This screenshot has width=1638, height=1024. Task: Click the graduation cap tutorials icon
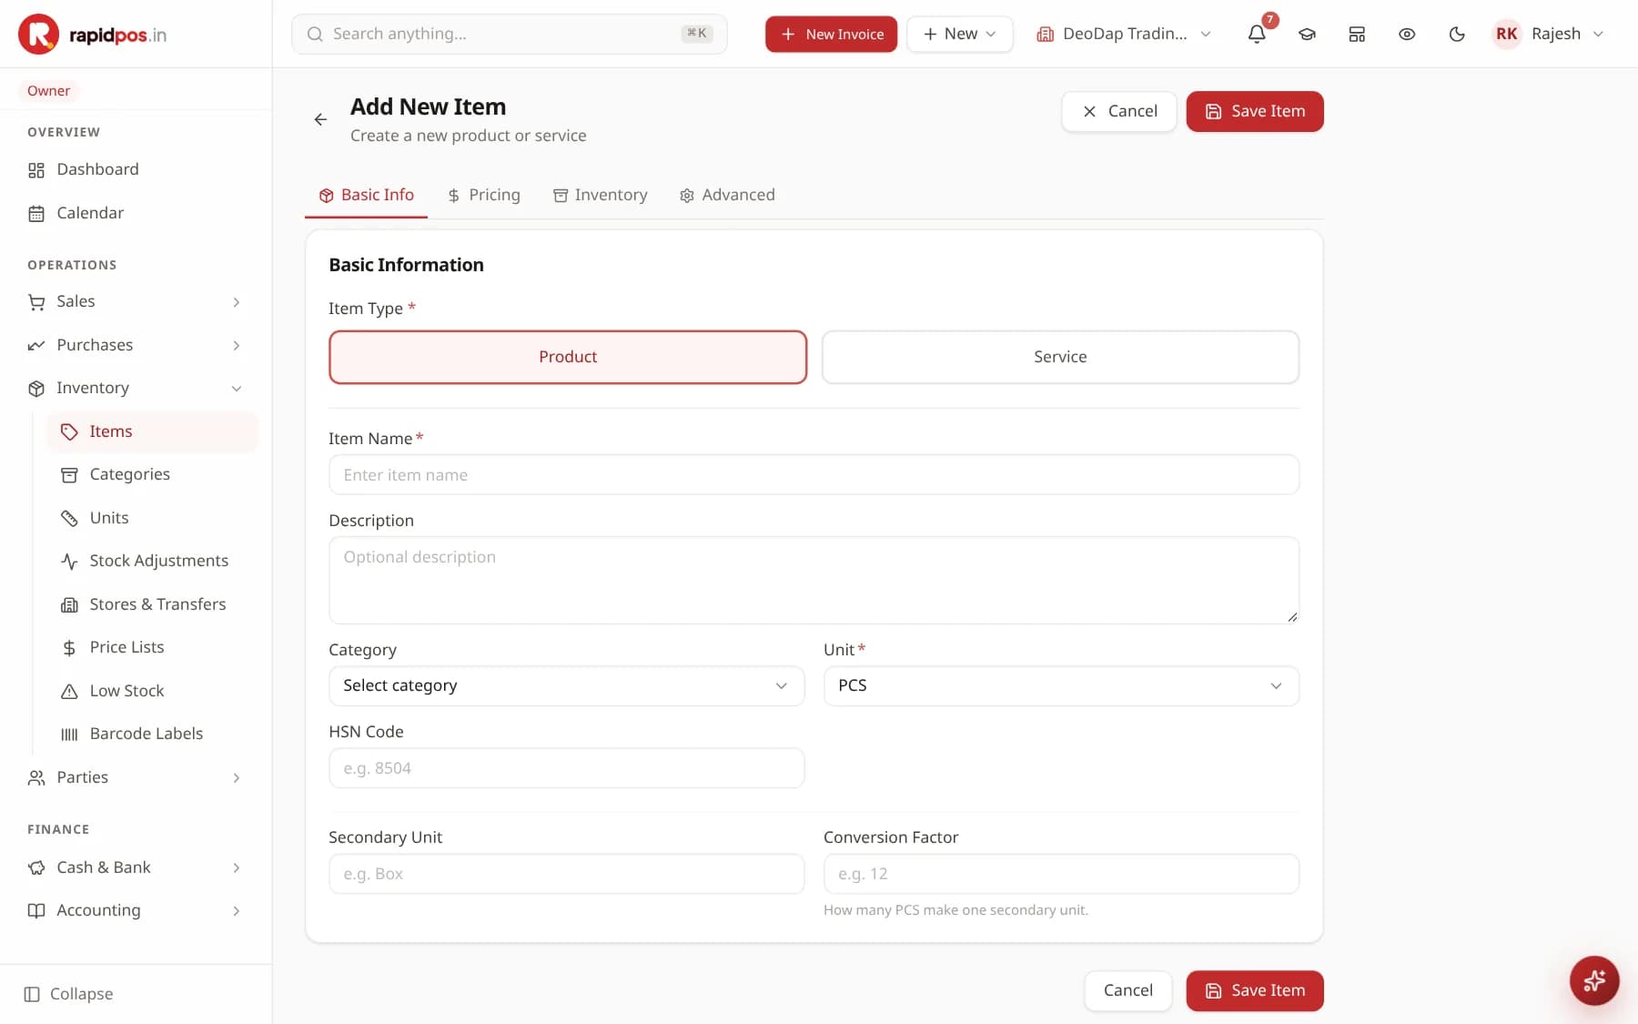tap(1307, 34)
